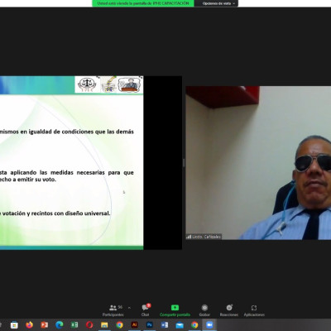The image size is (331, 331).
Task: Open the Reacciones menu
Action: (229, 310)
